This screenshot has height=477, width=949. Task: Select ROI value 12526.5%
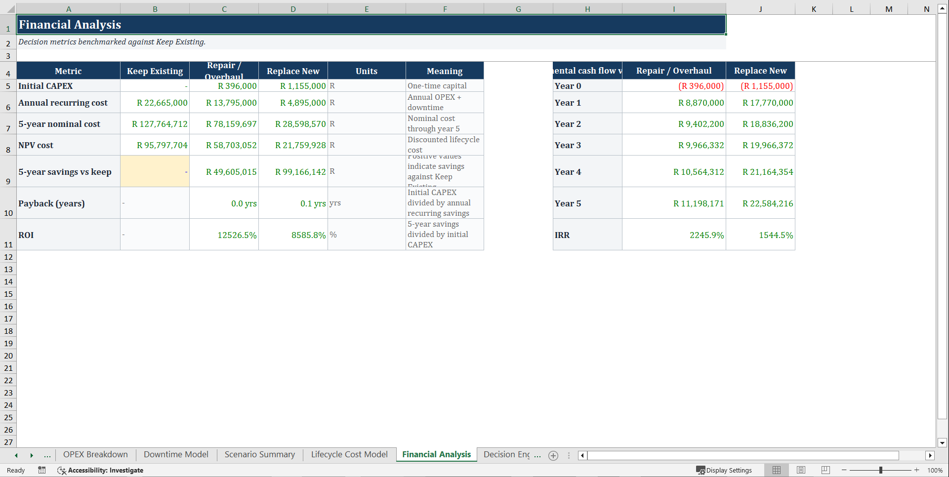coord(224,235)
